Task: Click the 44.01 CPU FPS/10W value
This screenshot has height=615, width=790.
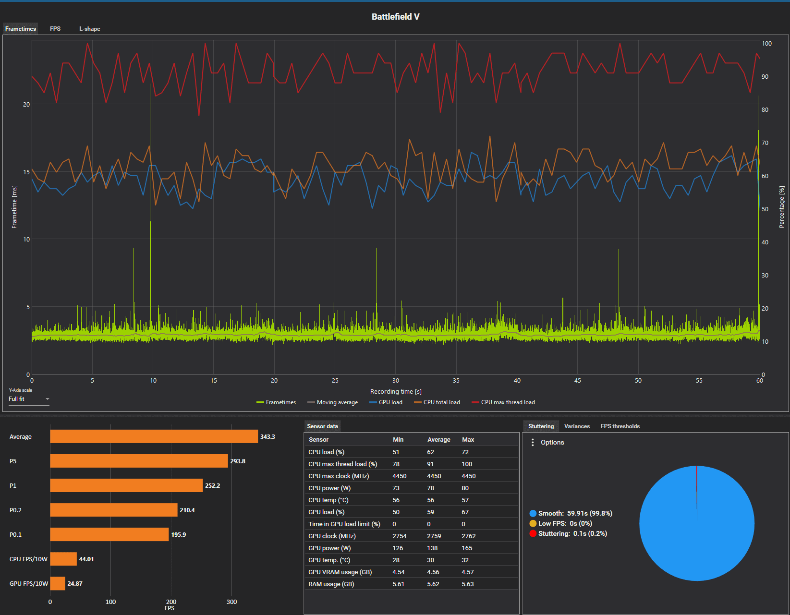Action: coord(86,559)
